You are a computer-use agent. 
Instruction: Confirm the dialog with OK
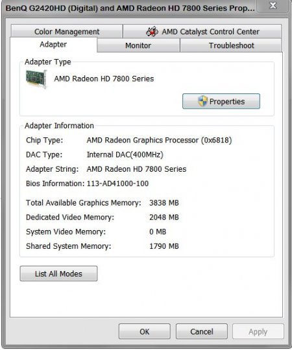coord(145,331)
